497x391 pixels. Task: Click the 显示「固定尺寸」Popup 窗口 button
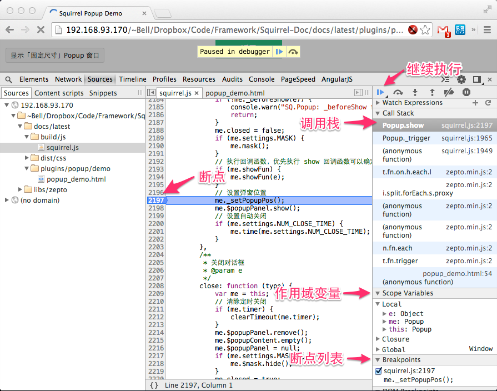[55, 56]
